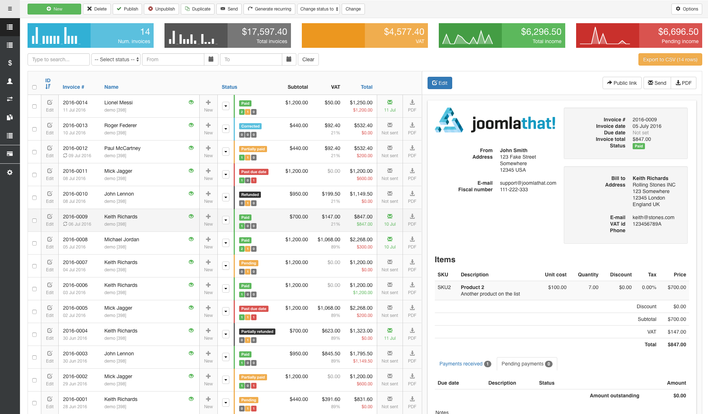Open the Change status to dropdown

click(x=318, y=9)
